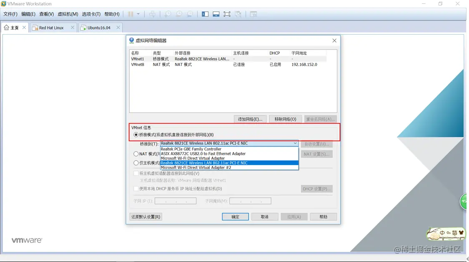The image size is (469, 262).
Task: Click the send Ctrl+Alt+Del toolbar icon
Action: pos(152,14)
